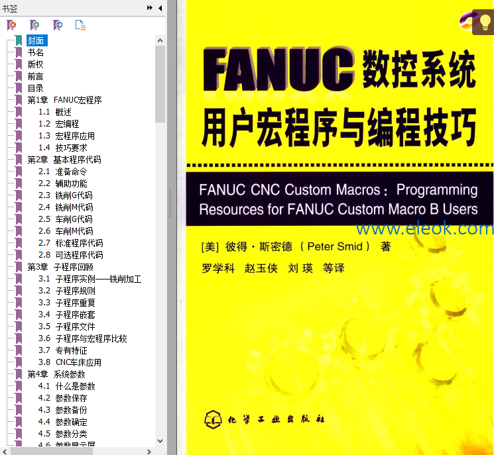Screen dimensions: 494x455
Task: Jump to section 2.1 准备命令
Action: 62,172
